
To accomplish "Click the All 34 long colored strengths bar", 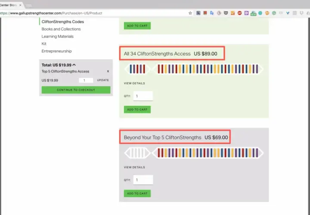I will (208, 69).
